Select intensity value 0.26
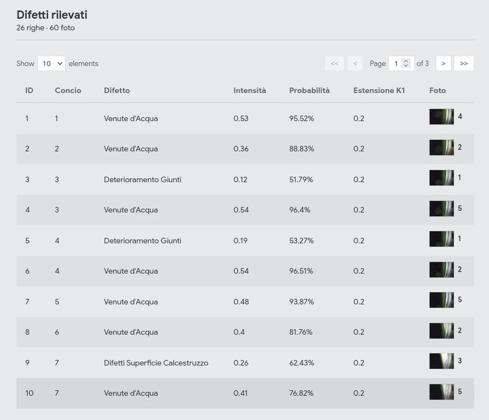 [241, 363]
